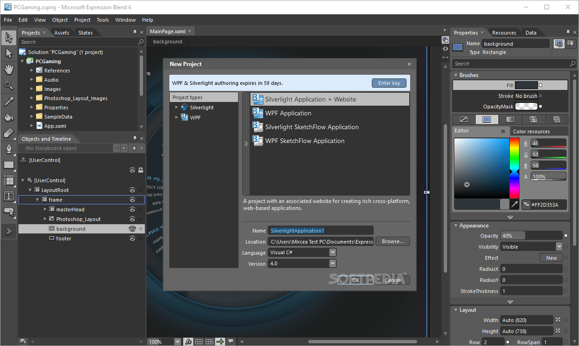
Task: Open the Version dropdown
Action: tap(333, 264)
